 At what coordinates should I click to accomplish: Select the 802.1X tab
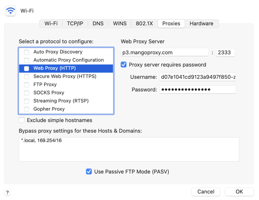144,24
